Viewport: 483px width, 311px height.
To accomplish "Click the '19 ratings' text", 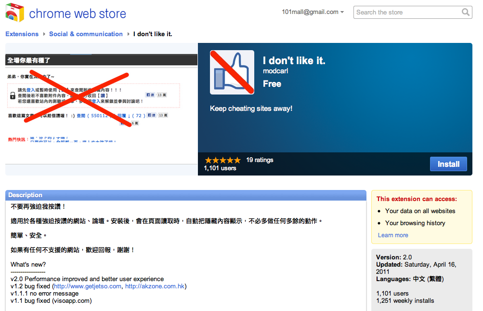I will 260,160.
